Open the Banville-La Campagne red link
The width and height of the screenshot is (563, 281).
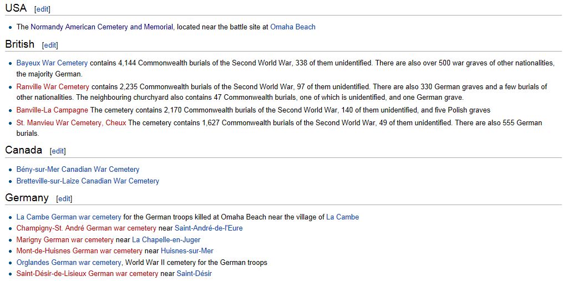(x=52, y=110)
